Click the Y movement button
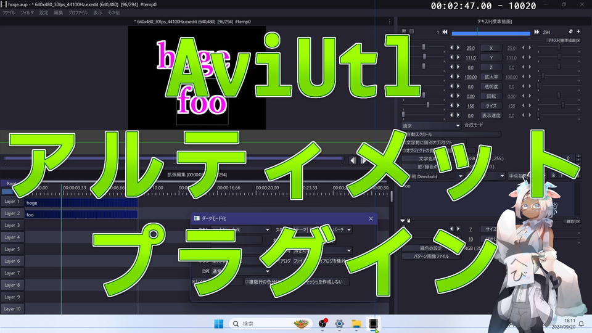Viewport: 592px width, 333px height. [491, 58]
